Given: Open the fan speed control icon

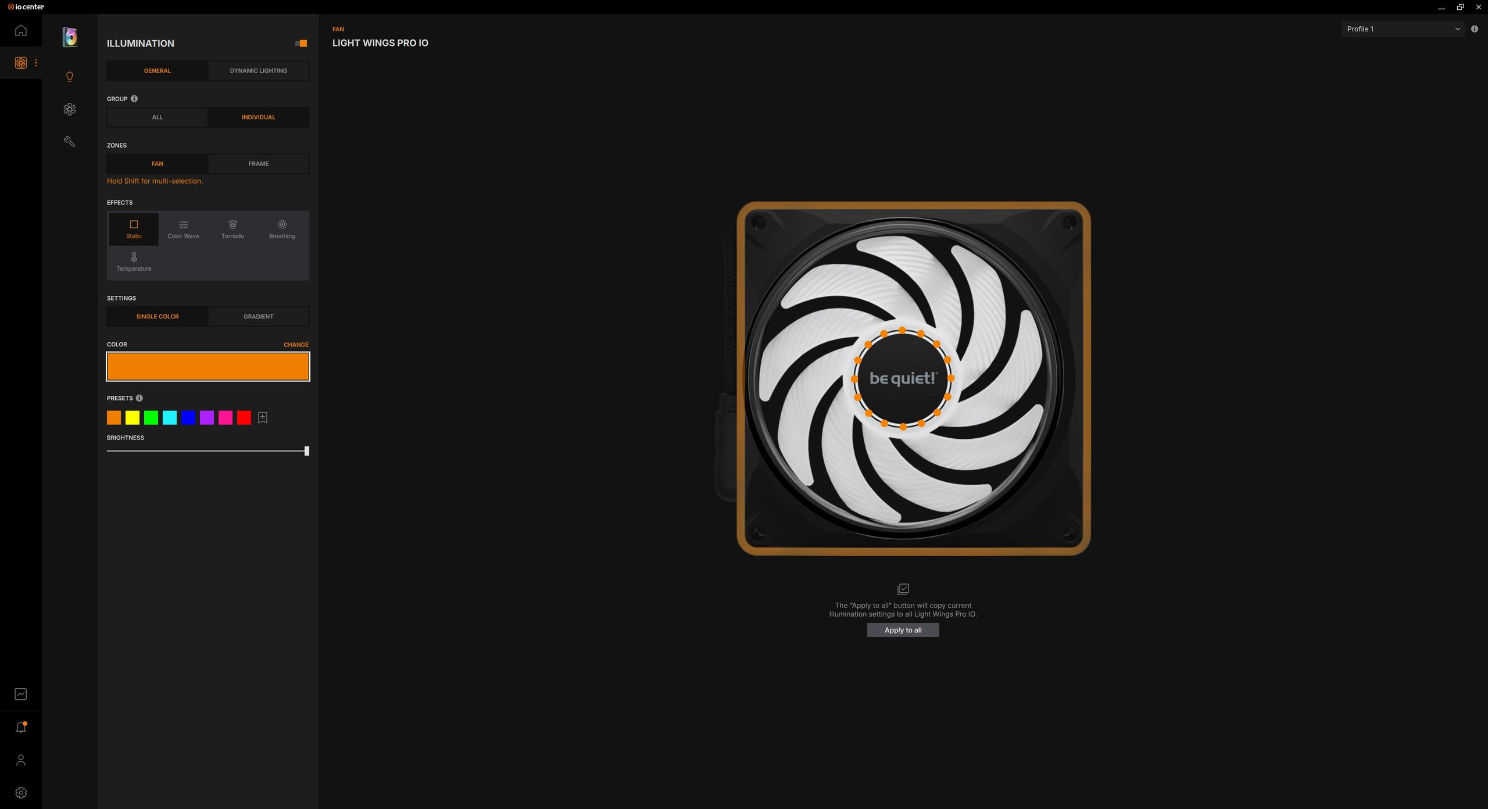Looking at the screenshot, I should [x=70, y=109].
